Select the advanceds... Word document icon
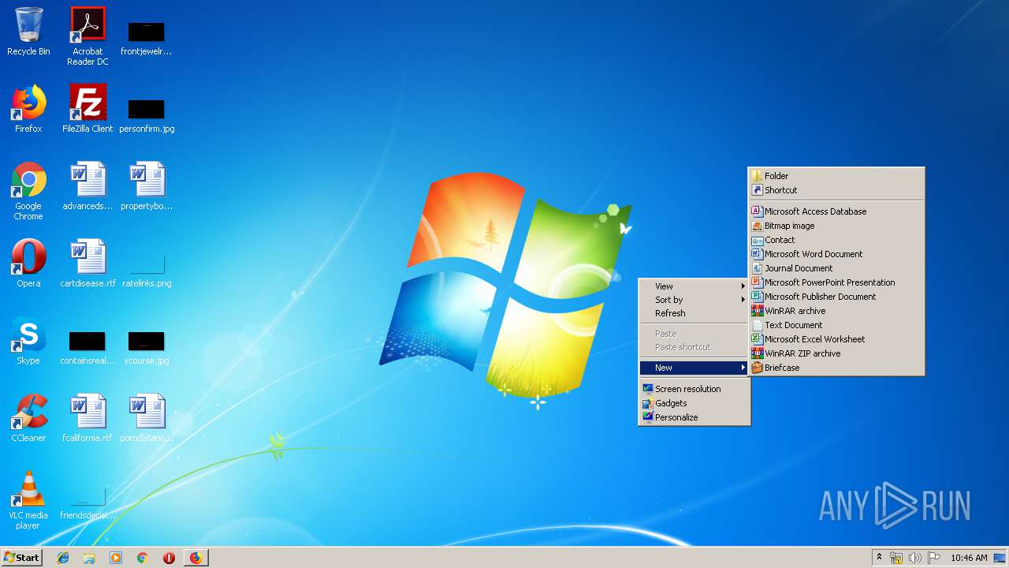1009x568 pixels. (x=87, y=186)
